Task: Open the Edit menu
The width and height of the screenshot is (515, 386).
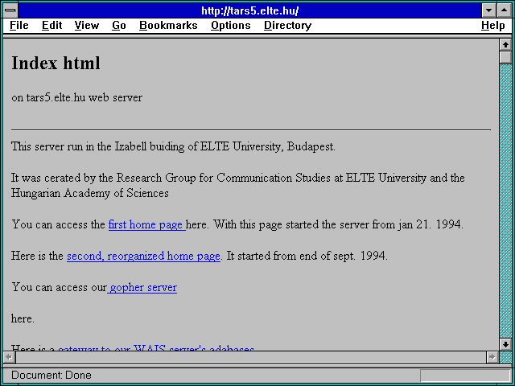Action: click(51, 26)
